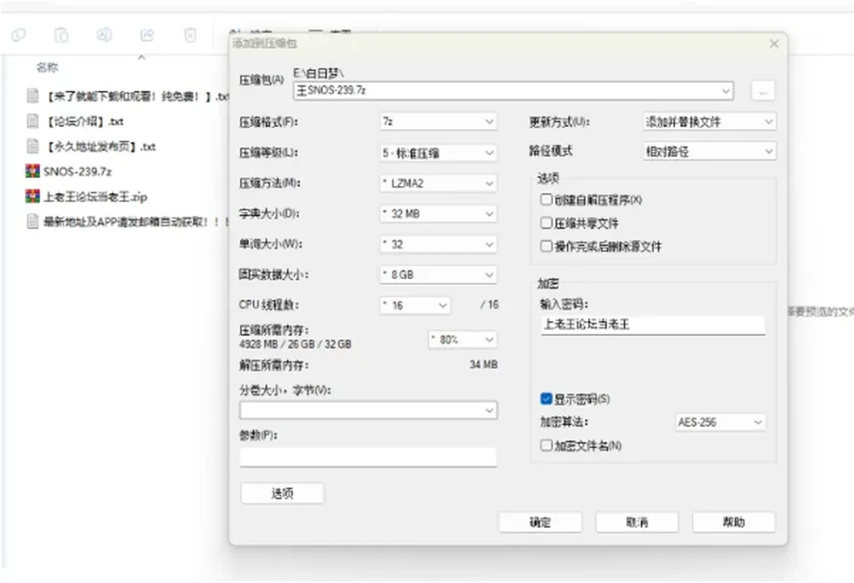Expand the 分卷大小 combo box
The height and width of the screenshot is (583, 854).
click(368, 409)
